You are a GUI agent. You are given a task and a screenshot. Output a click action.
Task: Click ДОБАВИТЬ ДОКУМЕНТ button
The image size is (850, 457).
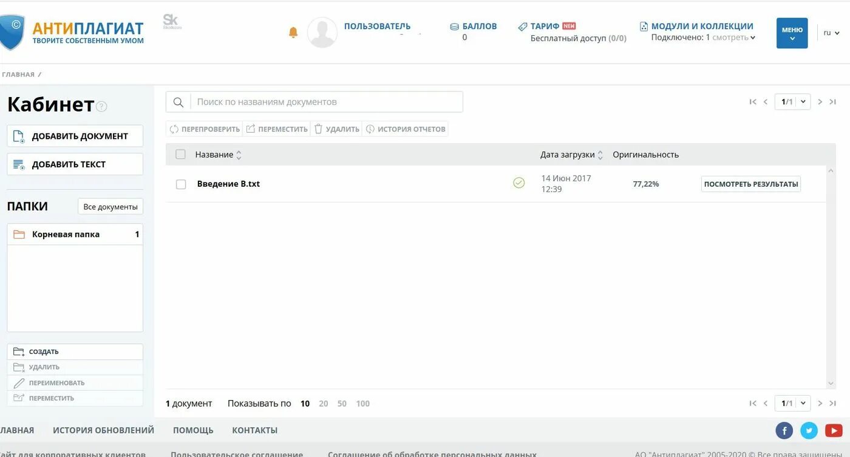point(75,136)
